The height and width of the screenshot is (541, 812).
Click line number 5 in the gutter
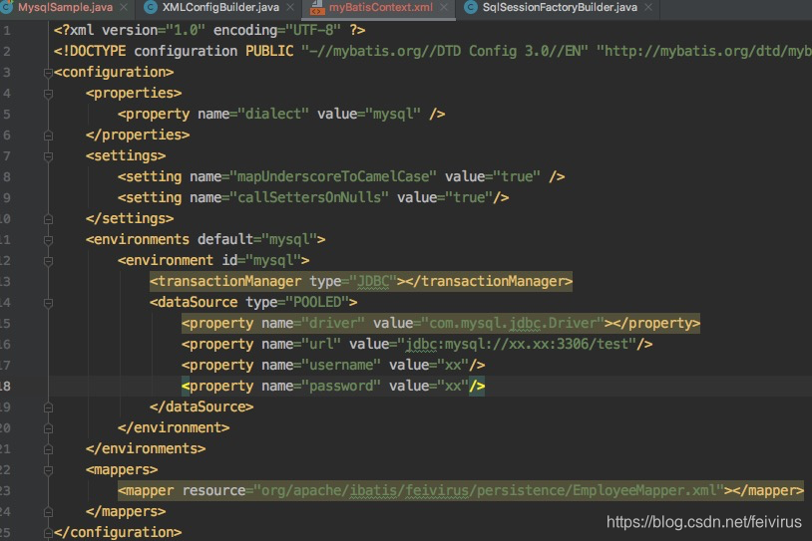click(x=6, y=114)
